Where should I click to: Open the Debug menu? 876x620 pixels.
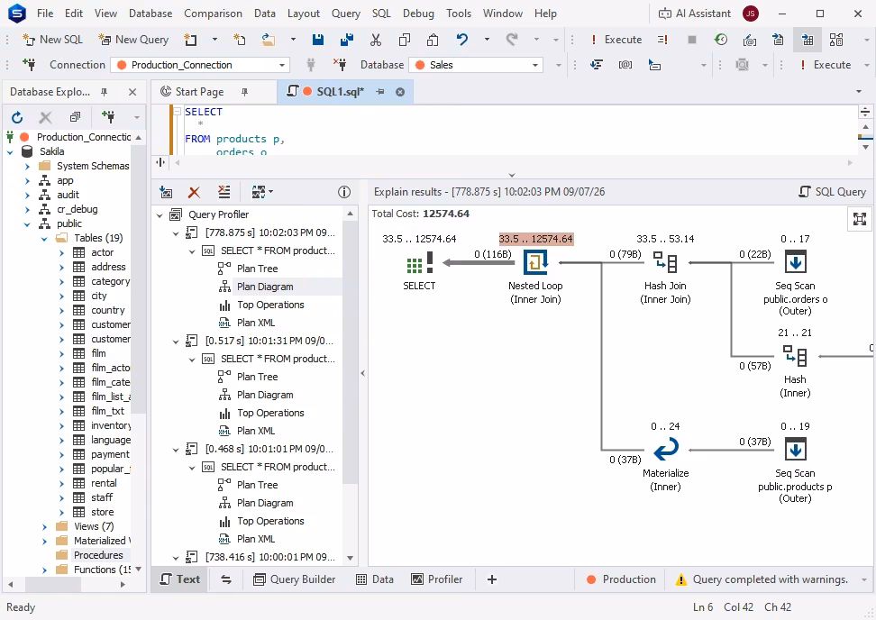point(418,14)
